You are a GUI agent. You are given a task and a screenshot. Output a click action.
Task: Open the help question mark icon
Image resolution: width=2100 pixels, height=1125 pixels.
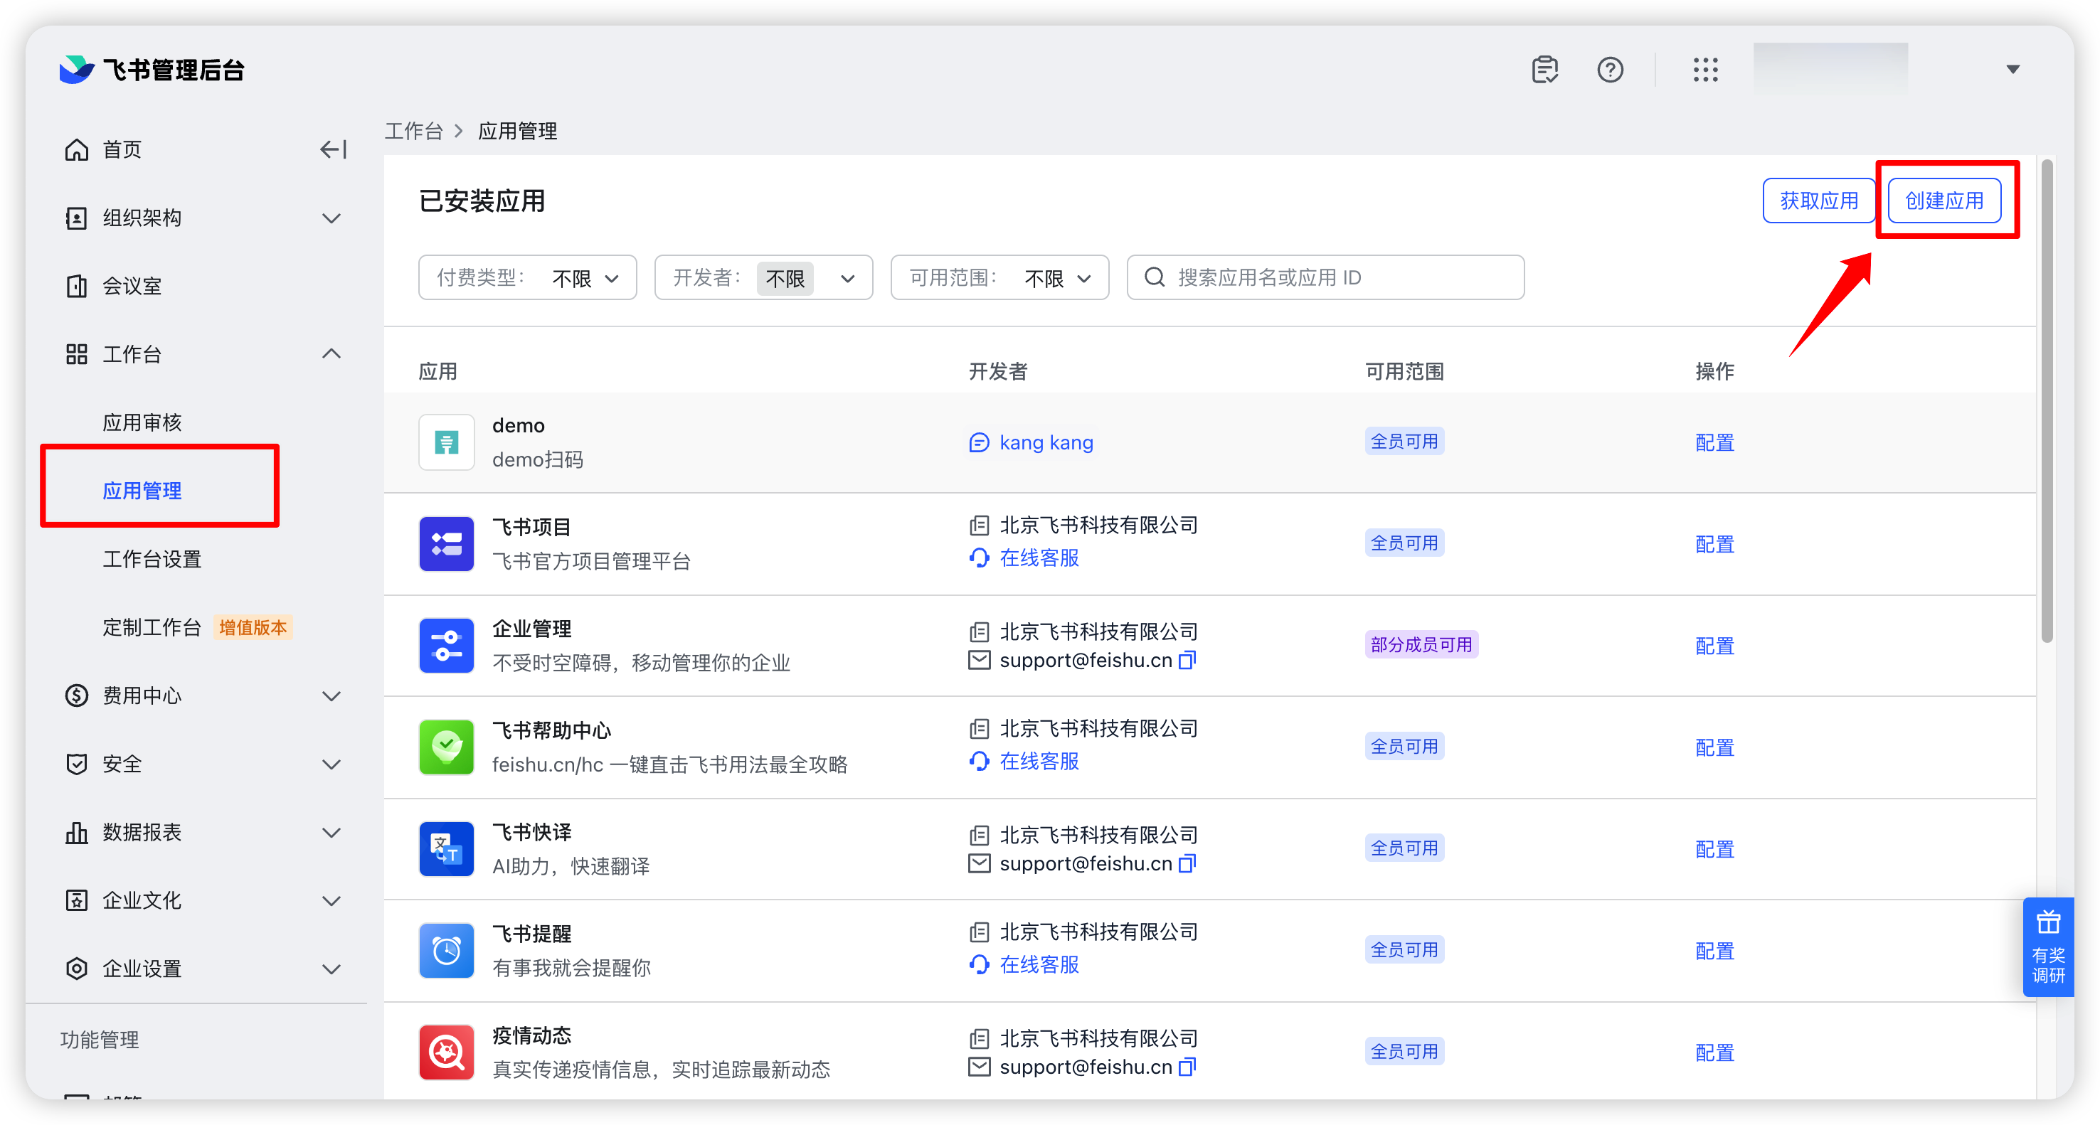coord(1610,70)
